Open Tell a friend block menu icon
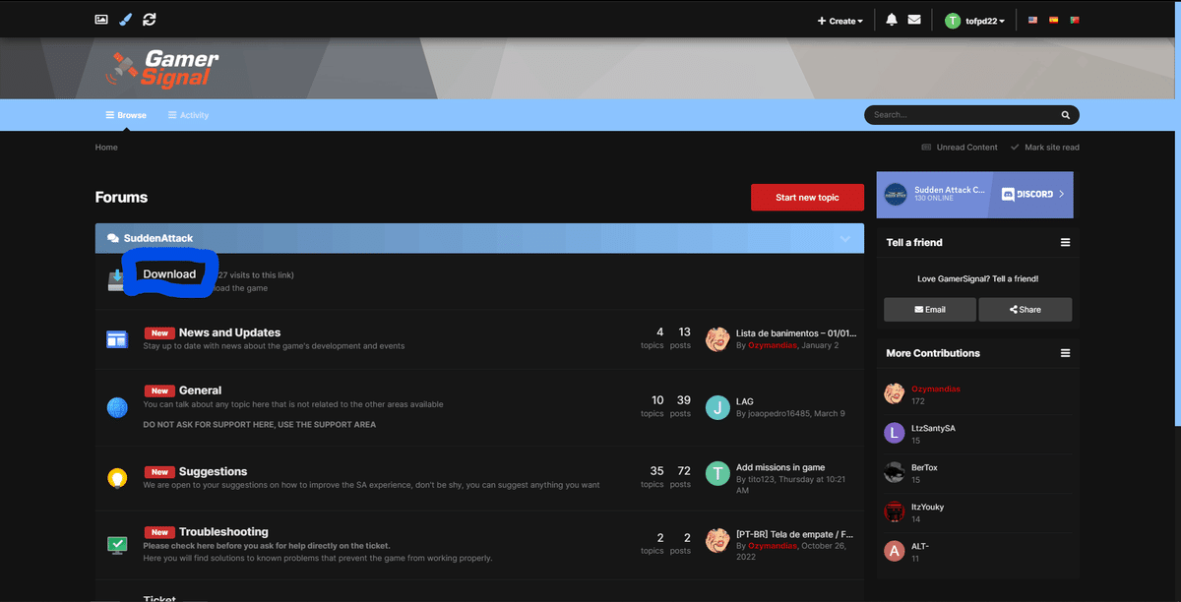Image resolution: width=1181 pixels, height=602 pixels. pos(1065,242)
